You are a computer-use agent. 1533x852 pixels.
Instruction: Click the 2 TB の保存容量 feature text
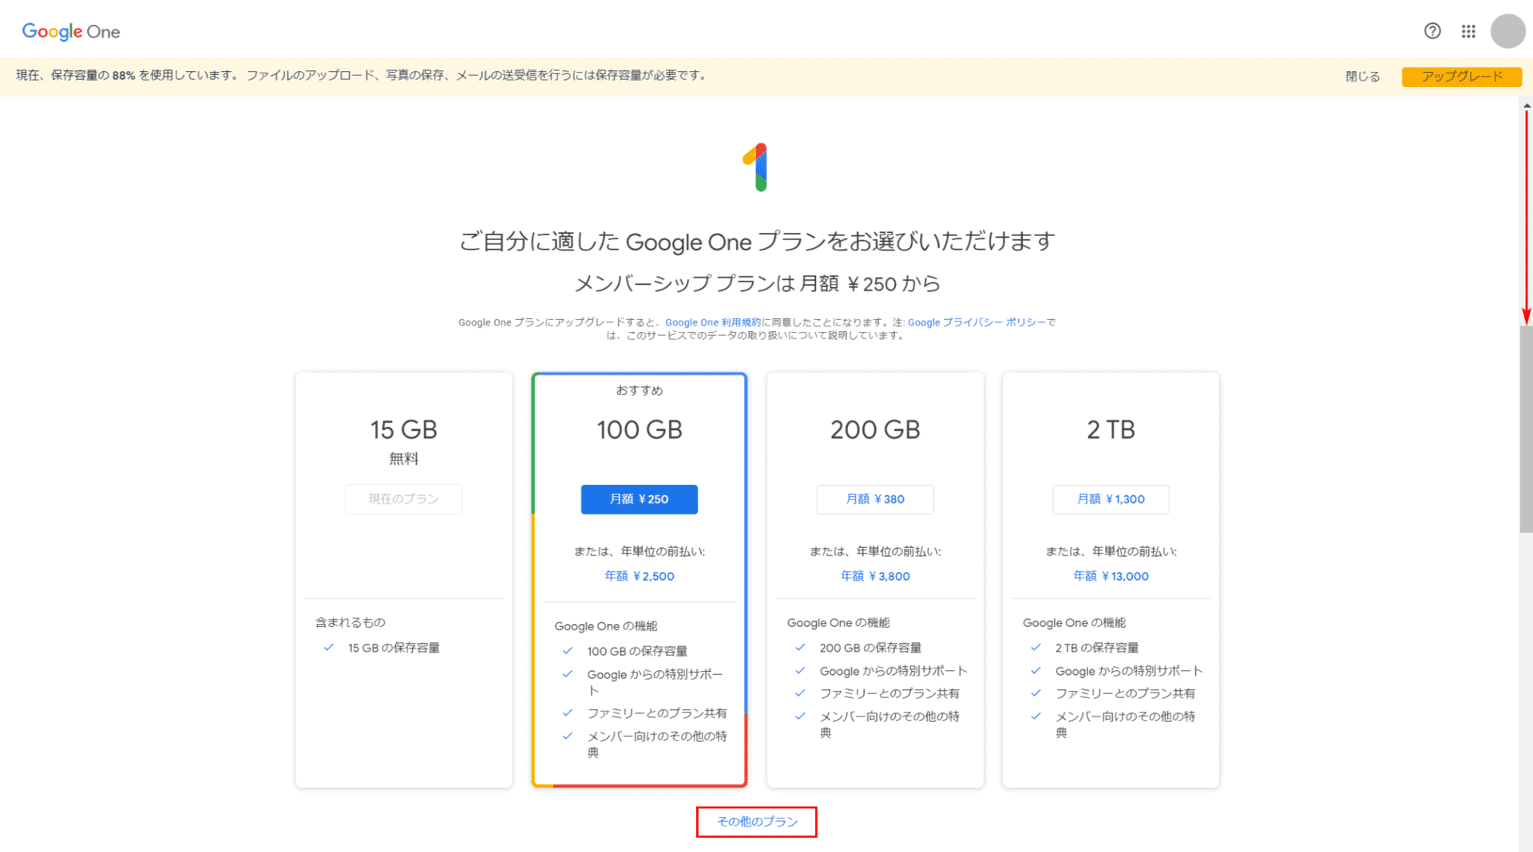point(1097,648)
